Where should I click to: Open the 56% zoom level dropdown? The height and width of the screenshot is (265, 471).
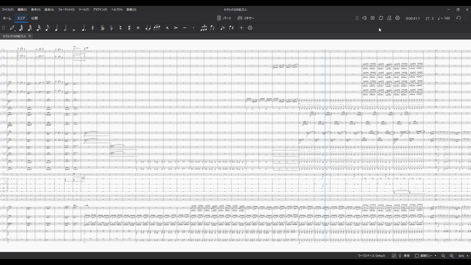463,256
